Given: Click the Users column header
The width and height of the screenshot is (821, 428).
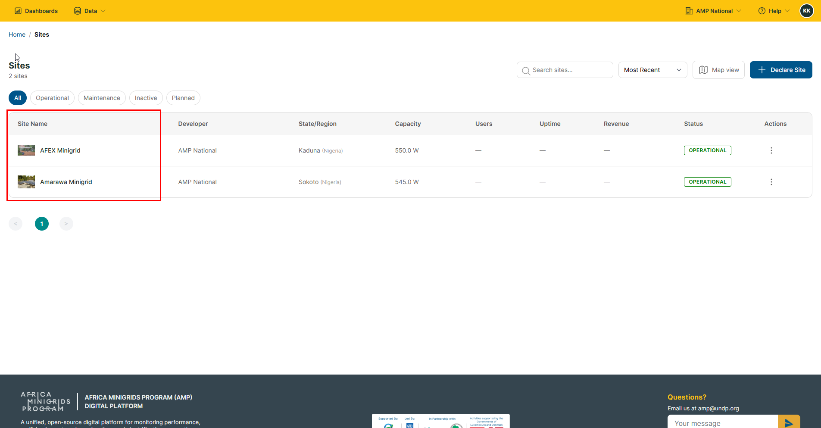Looking at the screenshot, I should (x=484, y=124).
